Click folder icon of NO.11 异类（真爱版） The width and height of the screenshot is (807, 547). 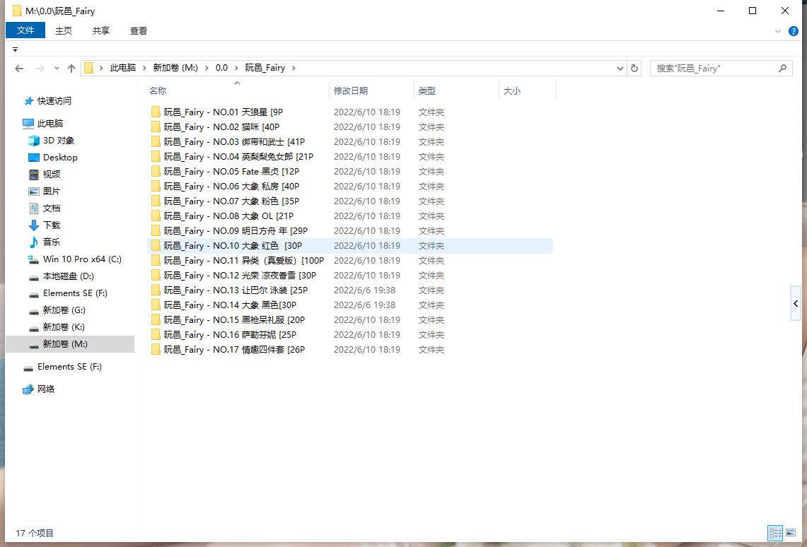click(156, 261)
